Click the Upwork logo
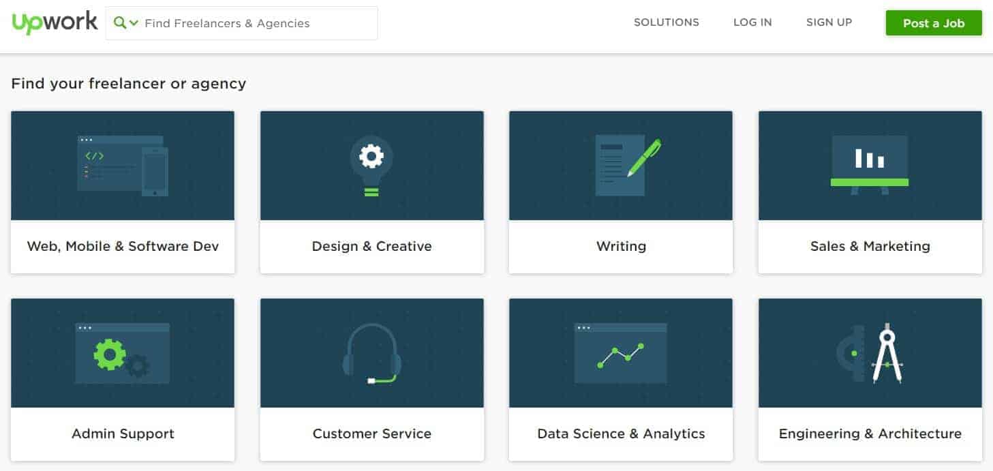The height and width of the screenshot is (471, 993). point(55,23)
